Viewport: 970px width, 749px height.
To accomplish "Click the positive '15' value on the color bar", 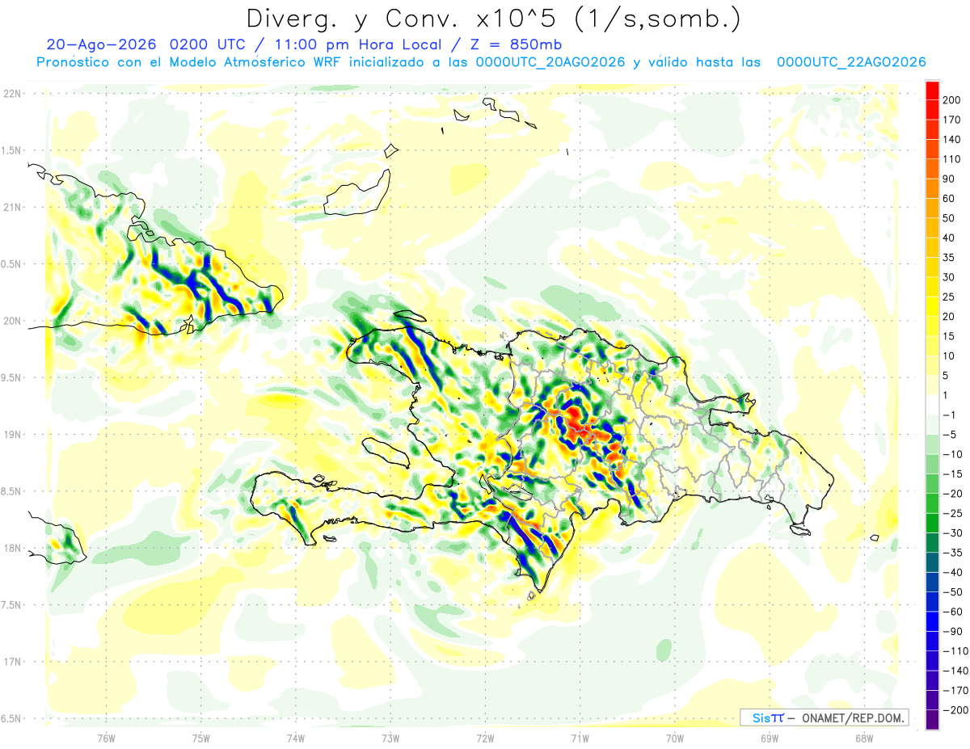I will point(949,336).
